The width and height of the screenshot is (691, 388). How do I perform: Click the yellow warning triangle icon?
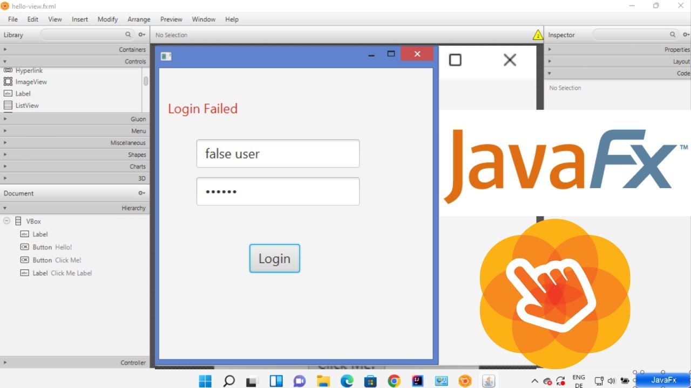[x=538, y=35]
